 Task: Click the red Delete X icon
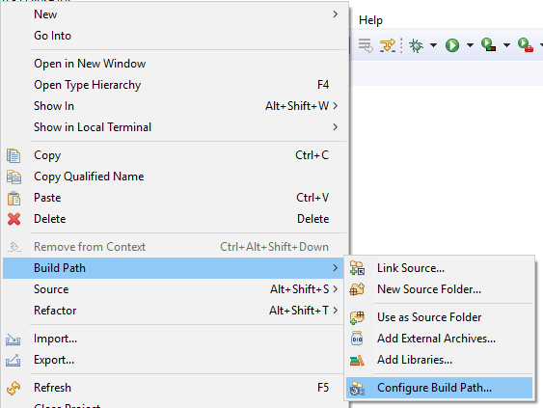(14, 219)
